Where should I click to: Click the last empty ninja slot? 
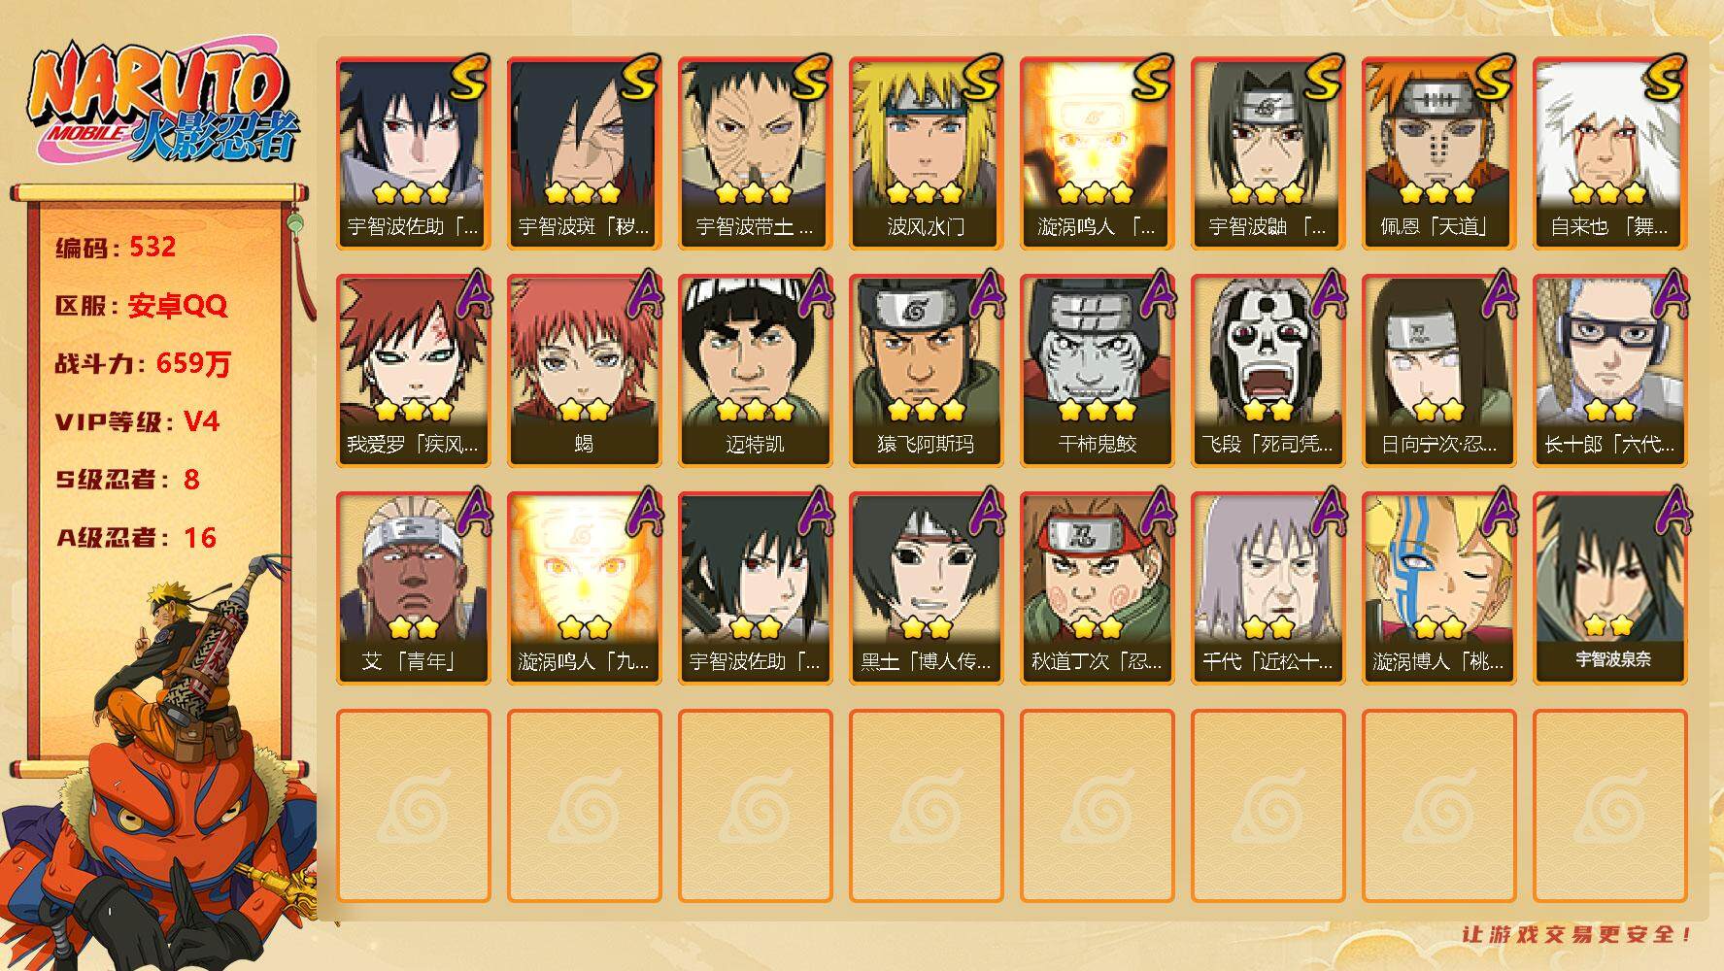(x=1609, y=806)
